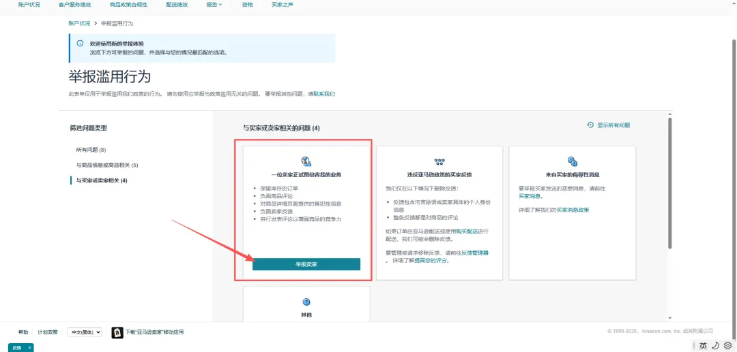
Task: Click the 举报滥用行为 page title
Action: (109, 77)
